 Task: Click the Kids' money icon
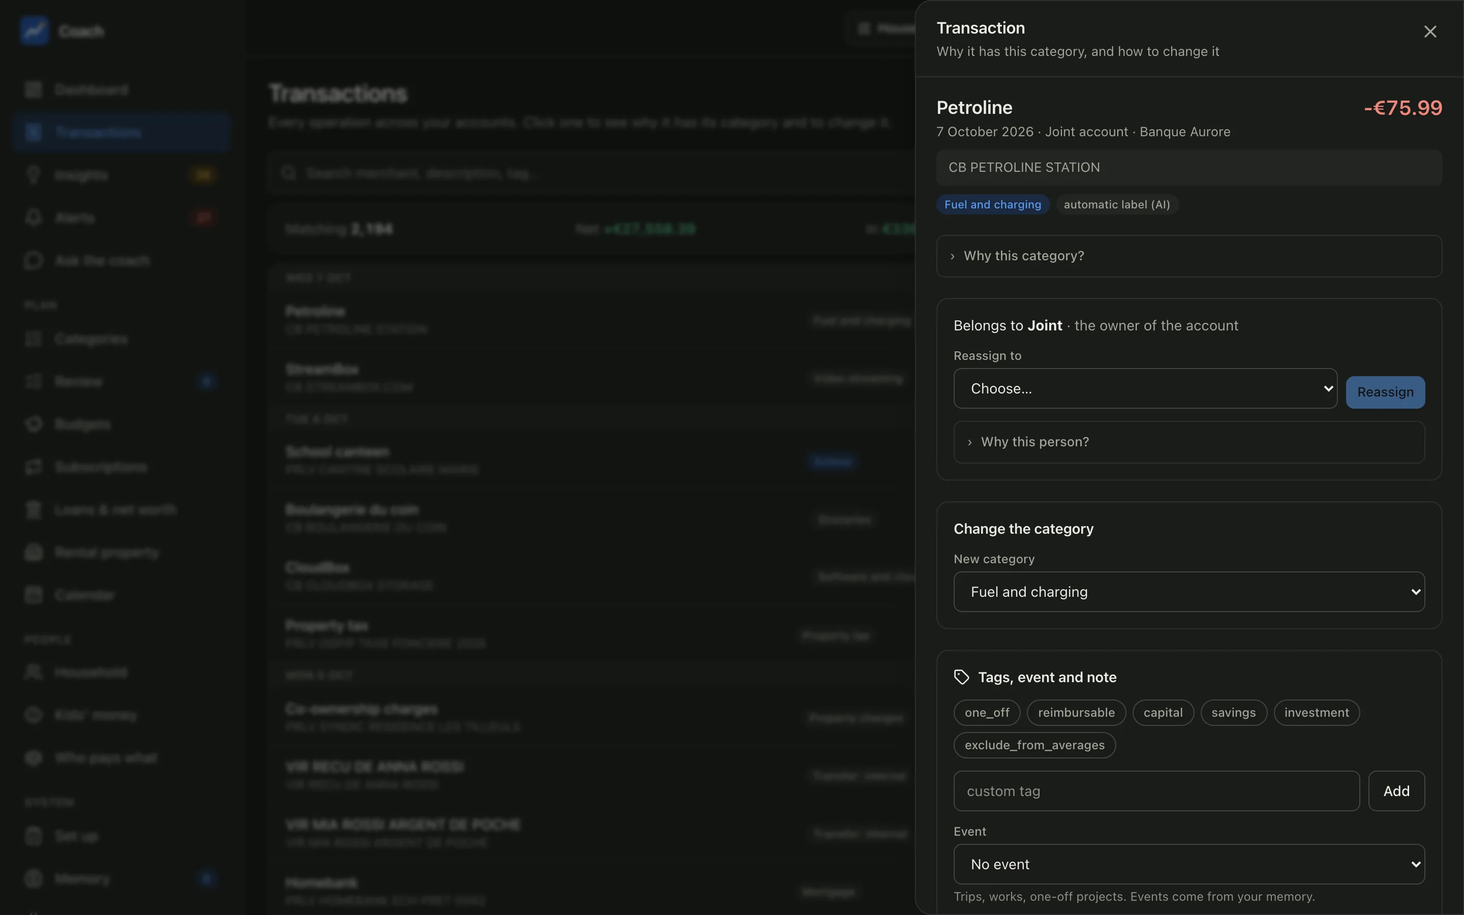(x=34, y=715)
